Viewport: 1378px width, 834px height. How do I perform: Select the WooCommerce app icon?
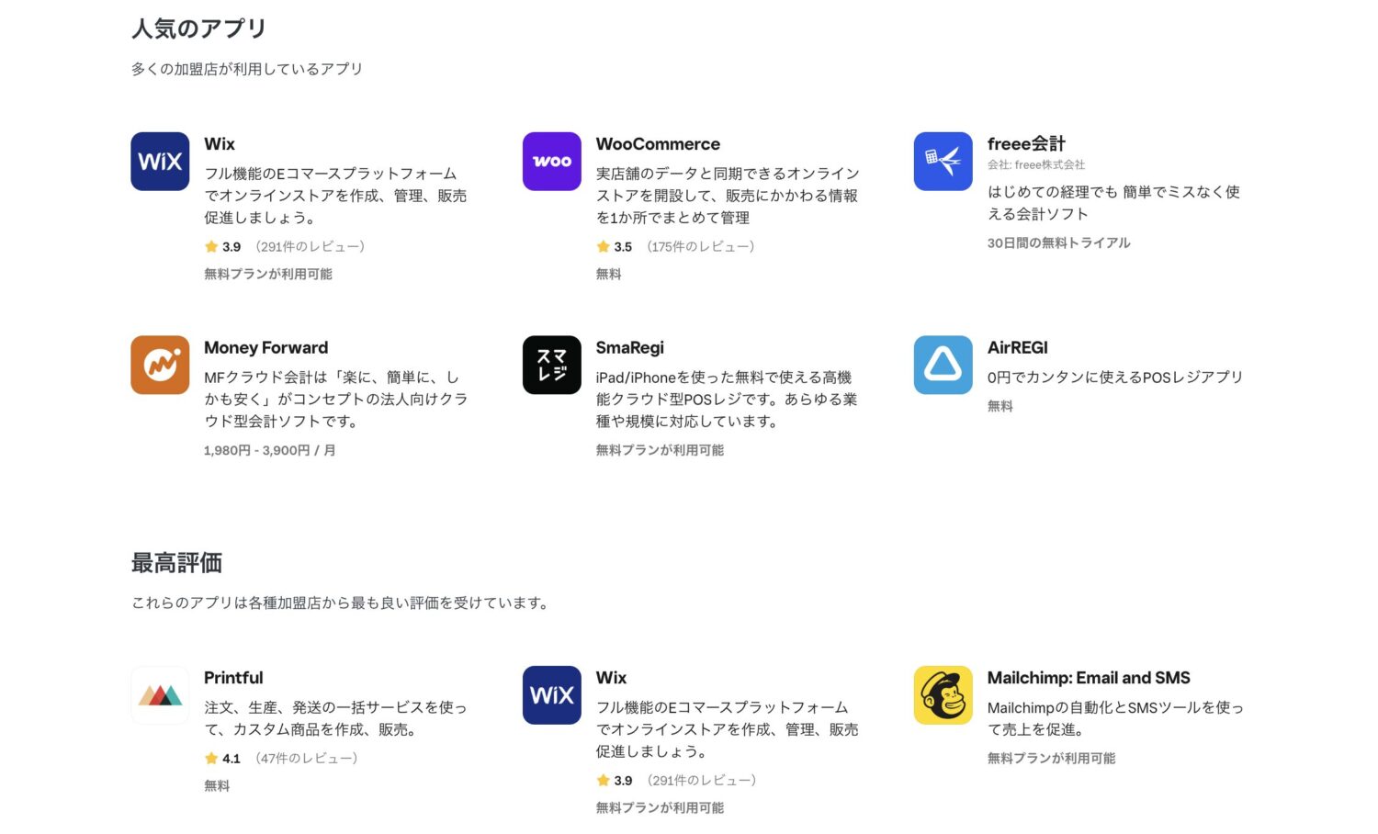pos(551,161)
